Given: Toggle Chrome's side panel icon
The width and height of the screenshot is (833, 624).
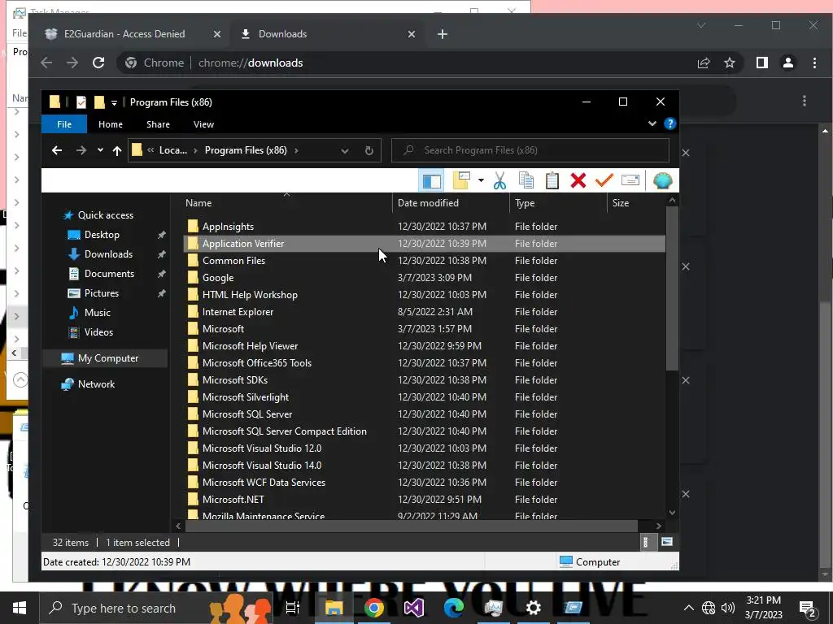Looking at the screenshot, I should pos(761,63).
